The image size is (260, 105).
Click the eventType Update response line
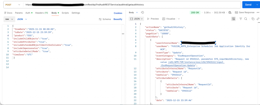coord(169,52)
